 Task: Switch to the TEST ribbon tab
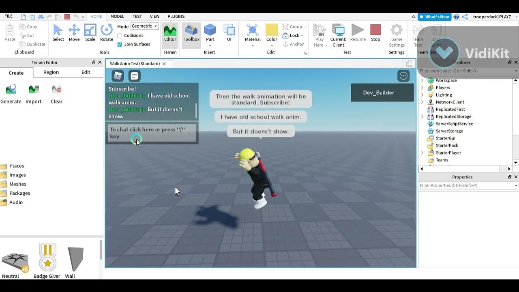tap(137, 17)
